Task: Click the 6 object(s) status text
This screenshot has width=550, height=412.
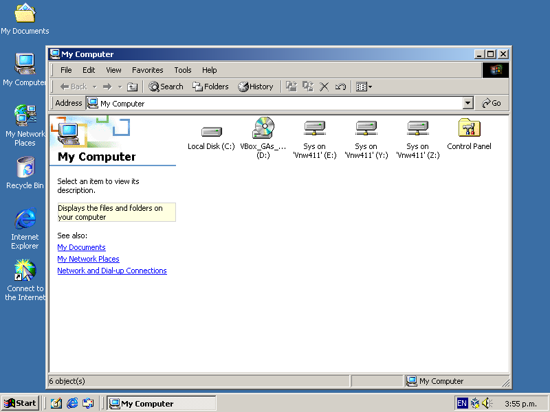Action: click(67, 381)
